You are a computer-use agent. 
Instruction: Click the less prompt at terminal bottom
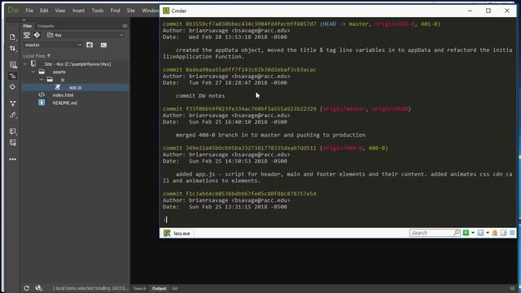[x=165, y=220]
